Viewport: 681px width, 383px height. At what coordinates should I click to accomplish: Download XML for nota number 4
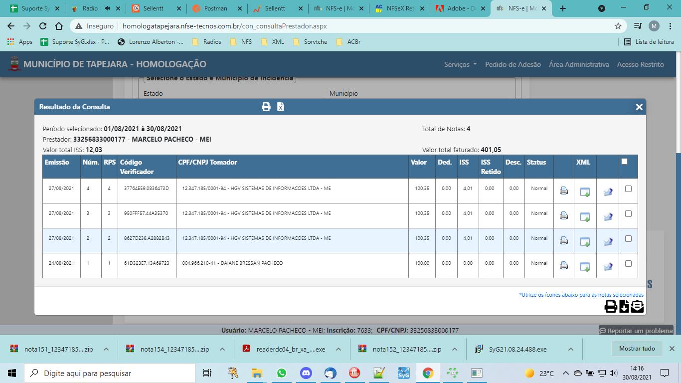tap(585, 192)
